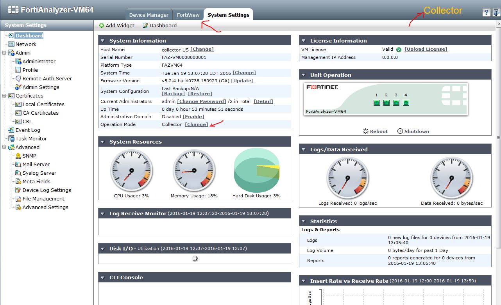
Task: Open the help question mark icon
Action: 486,12
